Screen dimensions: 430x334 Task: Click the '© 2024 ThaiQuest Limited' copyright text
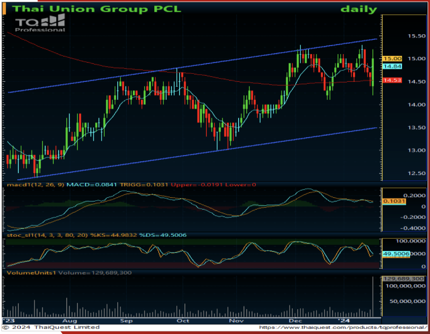pyautogui.click(x=51, y=327)
